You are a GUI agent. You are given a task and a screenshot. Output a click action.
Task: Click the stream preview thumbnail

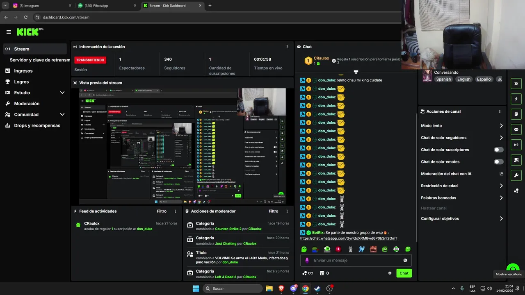(183, 146)
